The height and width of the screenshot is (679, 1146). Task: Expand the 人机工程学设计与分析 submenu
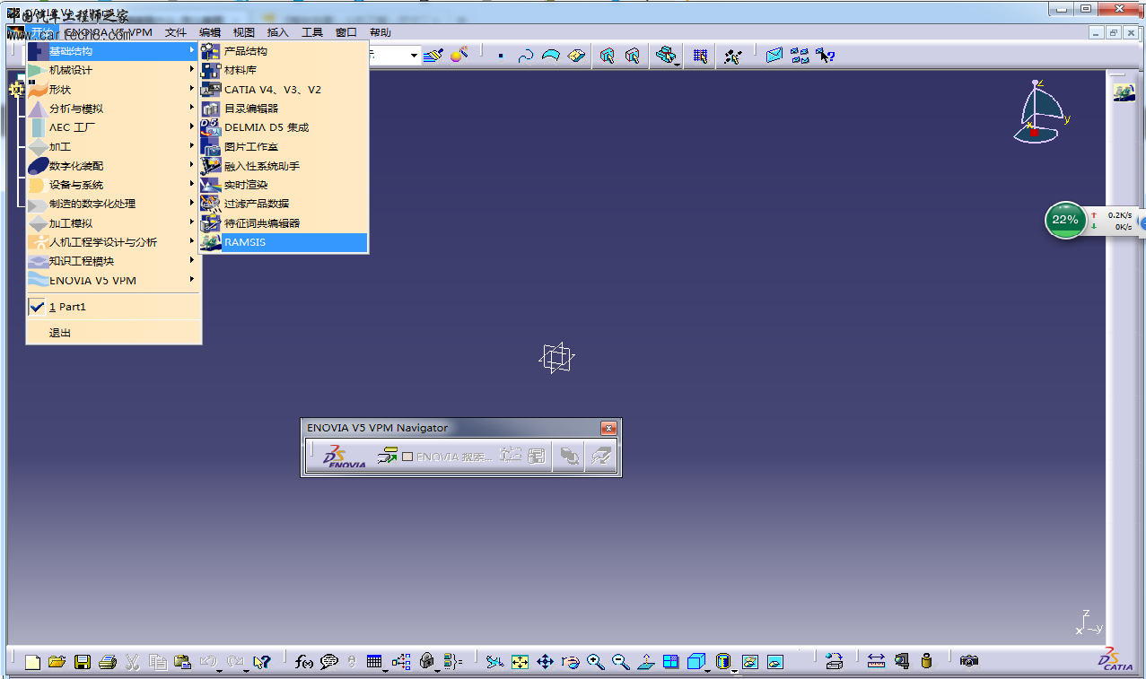pyautogui.click(x=114, y=242)
